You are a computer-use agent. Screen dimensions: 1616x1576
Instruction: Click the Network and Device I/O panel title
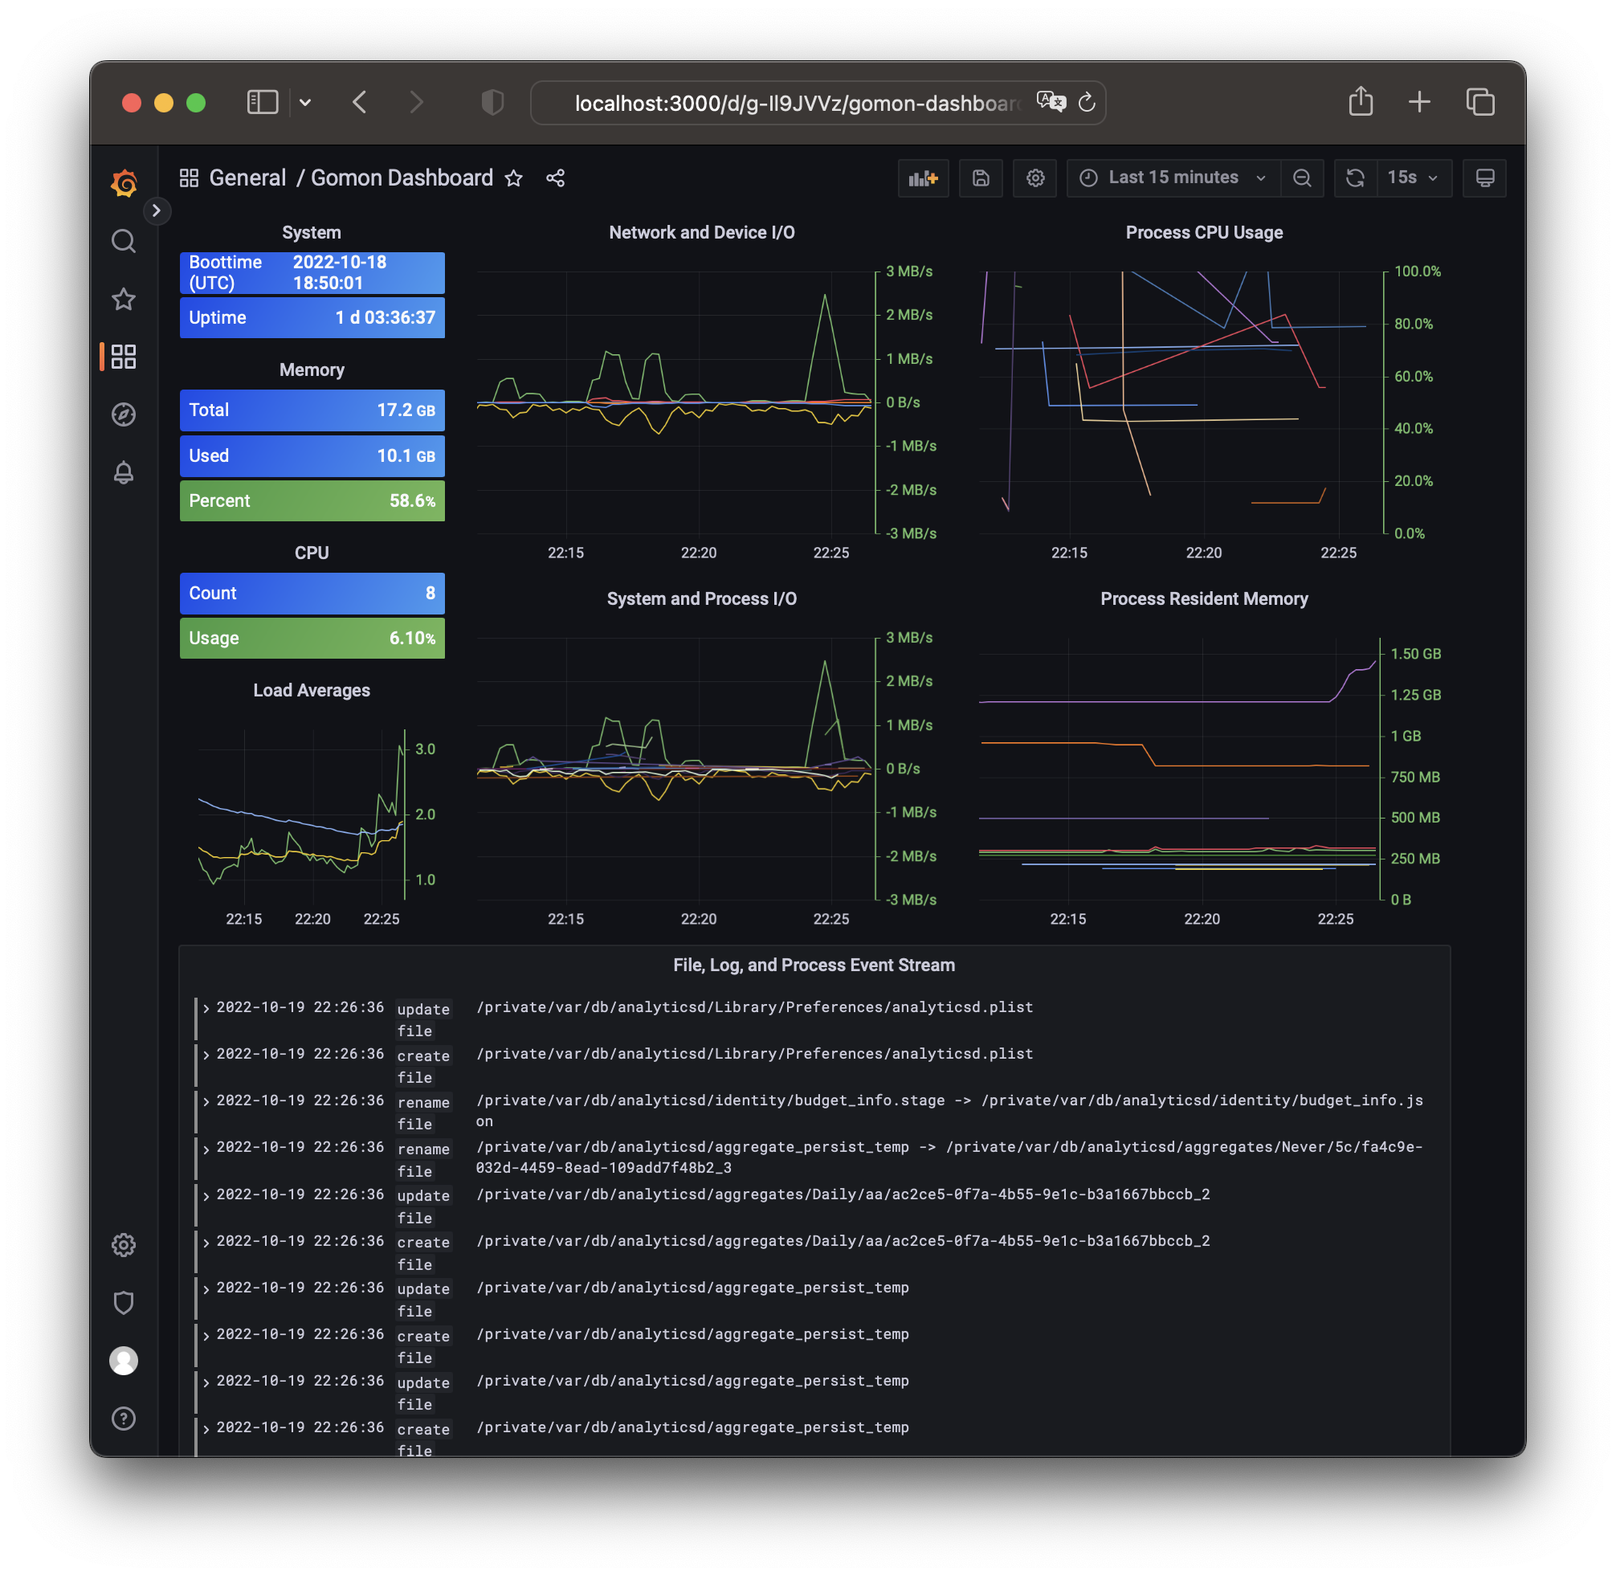(x=702, y=233)
